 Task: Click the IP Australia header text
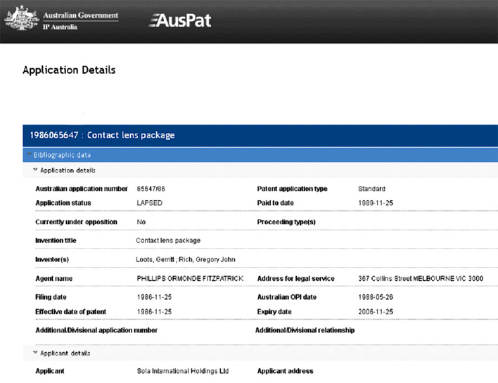(x=60, y=27)
